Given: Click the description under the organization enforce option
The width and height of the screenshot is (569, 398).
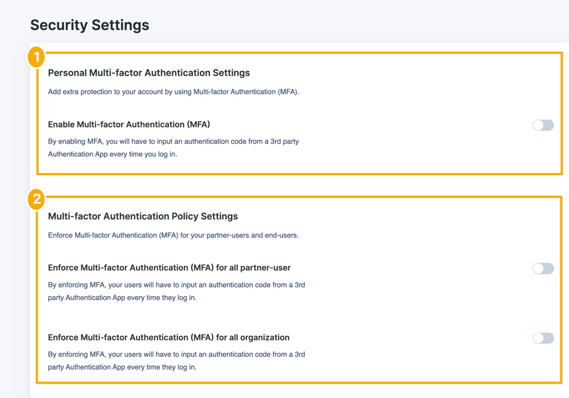Looking at the screenshot, I should [176, 361].
